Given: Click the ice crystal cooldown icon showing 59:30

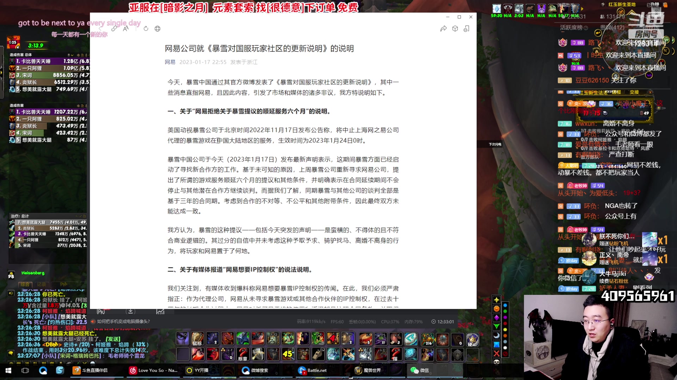Looking at the screenshot, I should [x=496, y=8].
